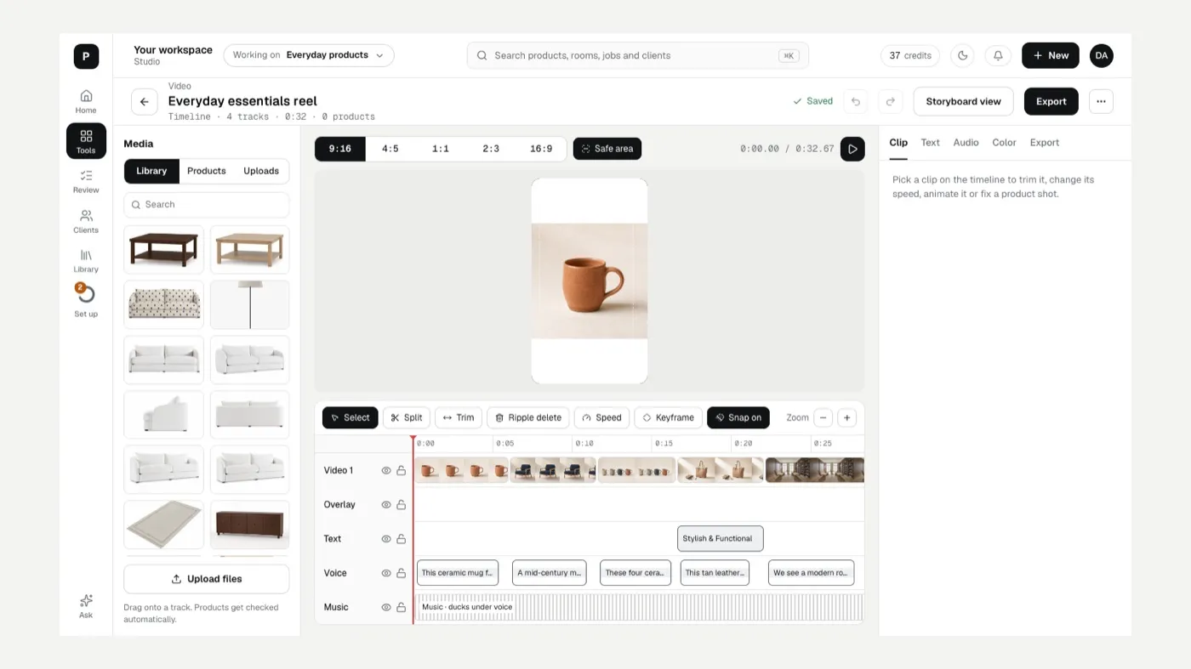1191x669 pixels.
Task: Click the Export button in header
Action: (x=1051, y=101)
